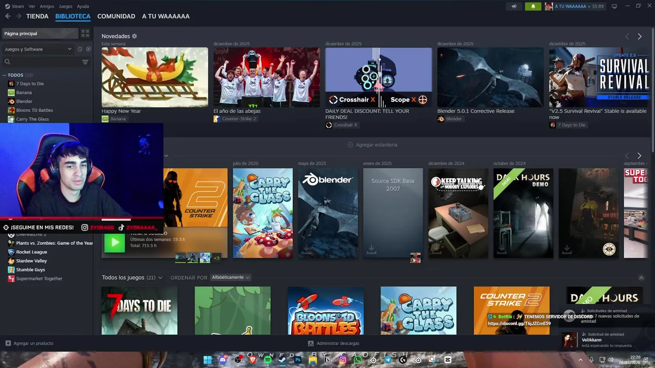Collapse the Todos los juegos shelf

[x=641, y=278]
